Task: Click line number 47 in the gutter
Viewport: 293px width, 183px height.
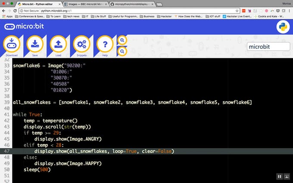Action: tap(7, 151)
